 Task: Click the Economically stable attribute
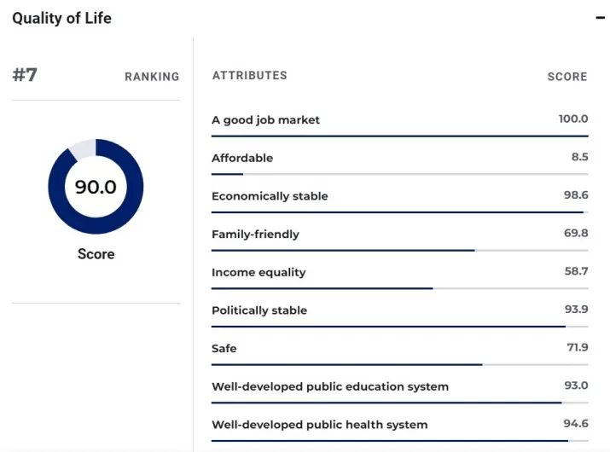pos(270,196)
